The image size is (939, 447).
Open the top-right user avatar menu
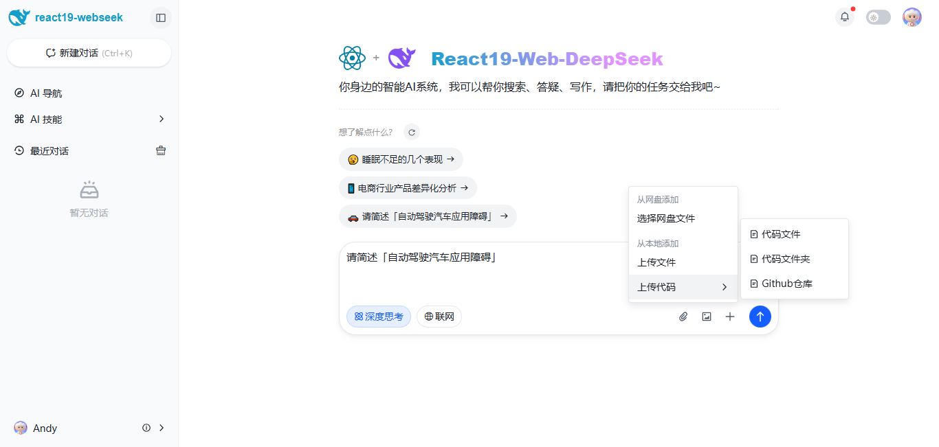(x=912, y=17)
